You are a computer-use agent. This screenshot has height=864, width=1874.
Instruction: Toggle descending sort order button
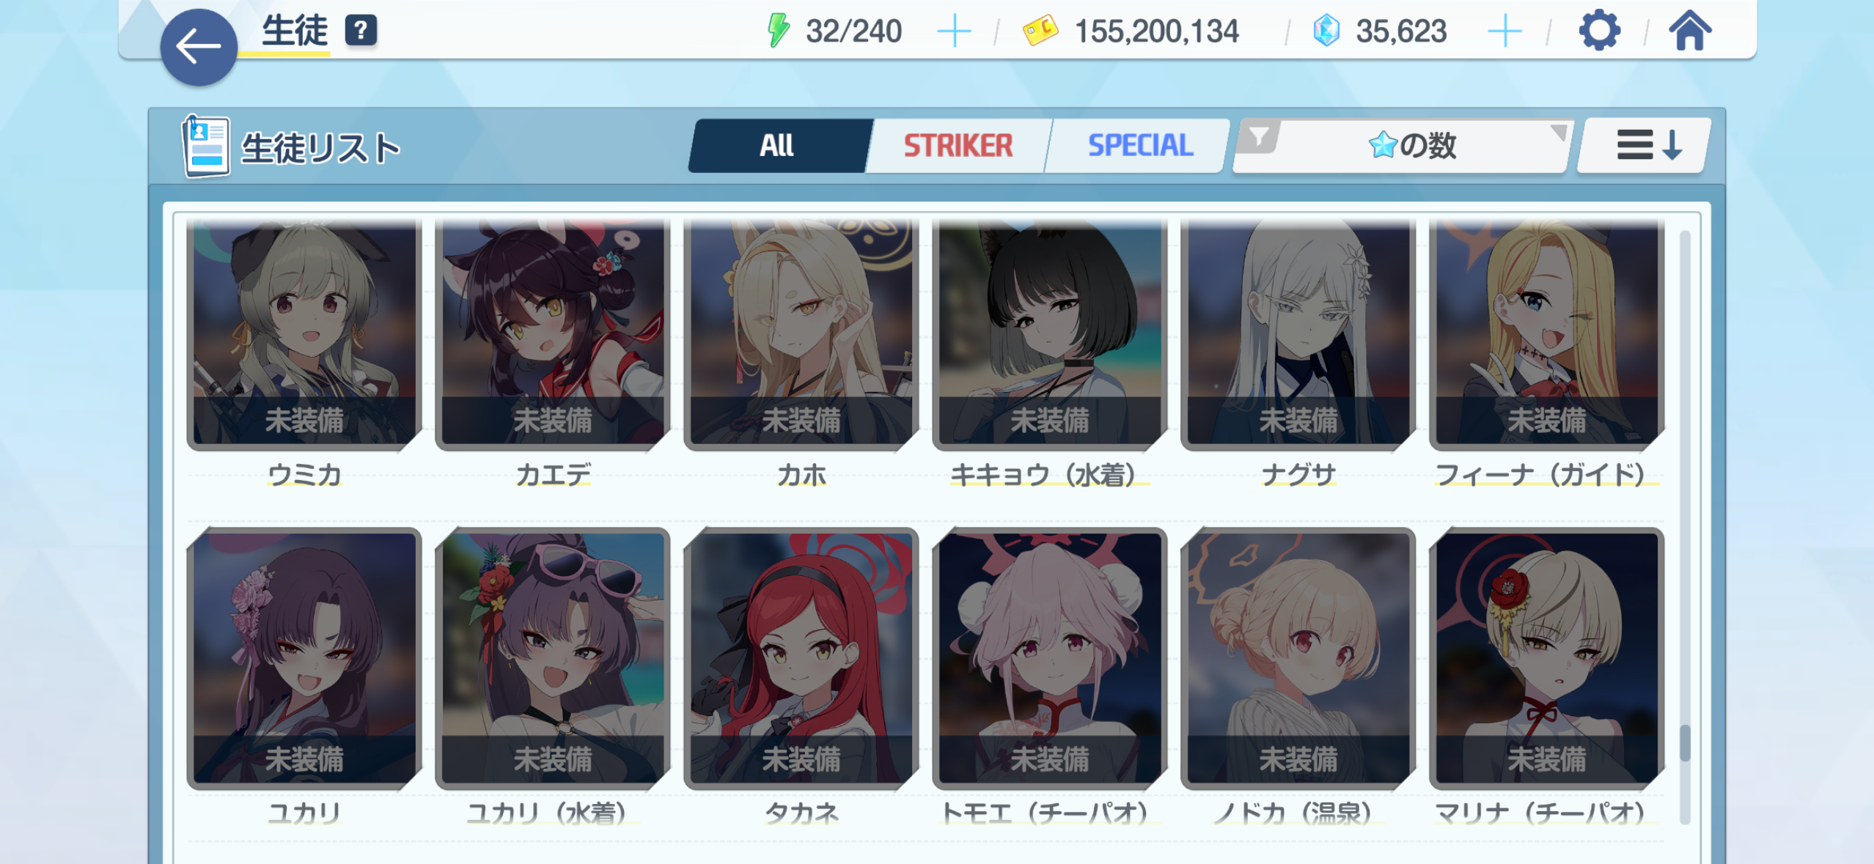1645,145
